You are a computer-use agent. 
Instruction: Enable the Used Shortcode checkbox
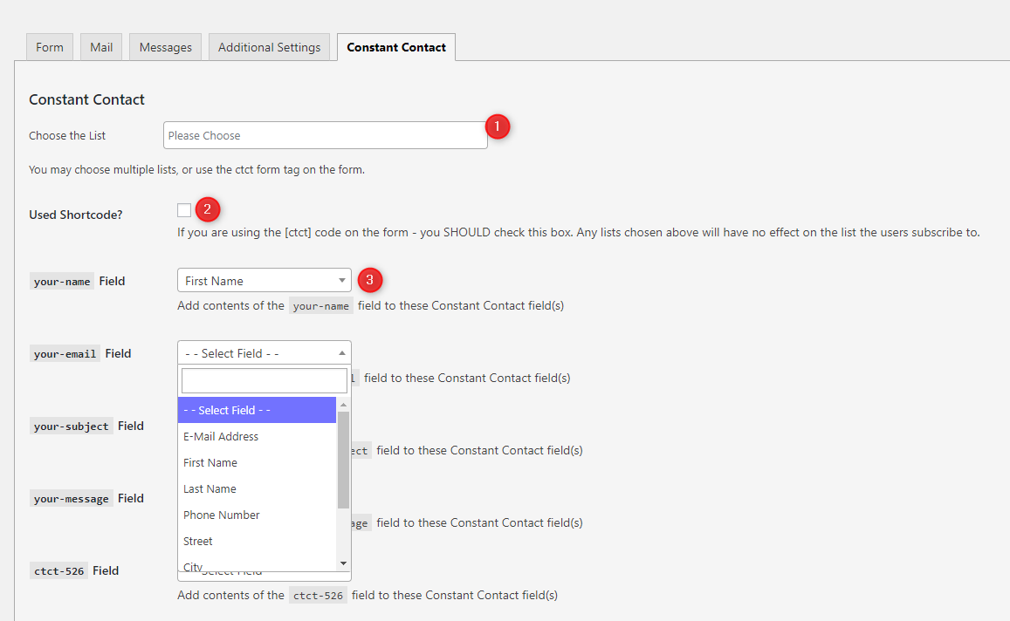(184, 210)
